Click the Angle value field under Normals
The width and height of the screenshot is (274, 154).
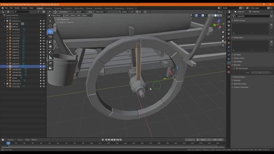(260, 72)
